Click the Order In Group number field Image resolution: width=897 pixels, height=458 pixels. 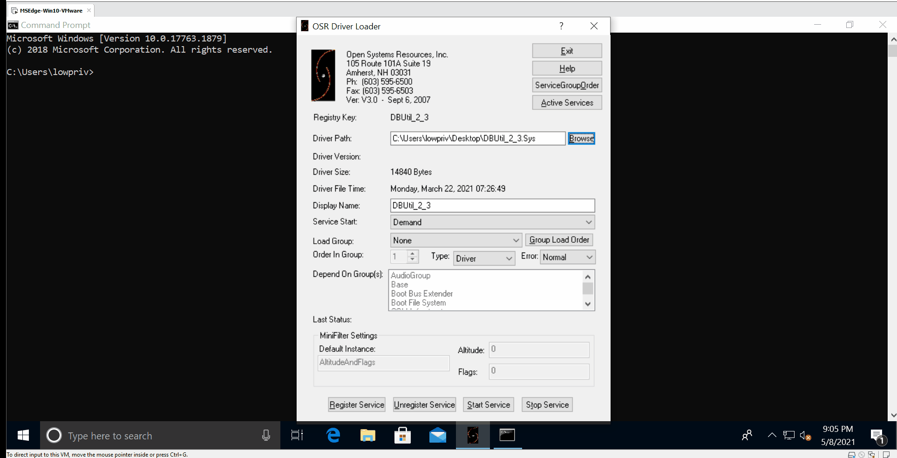[x=399, y=257]
